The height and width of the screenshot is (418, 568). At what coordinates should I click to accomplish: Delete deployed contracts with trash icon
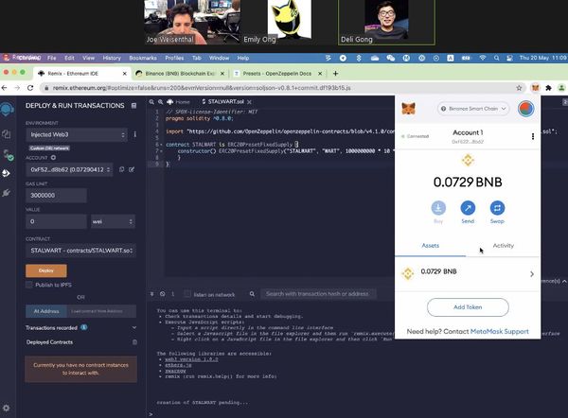coord(134,342)
